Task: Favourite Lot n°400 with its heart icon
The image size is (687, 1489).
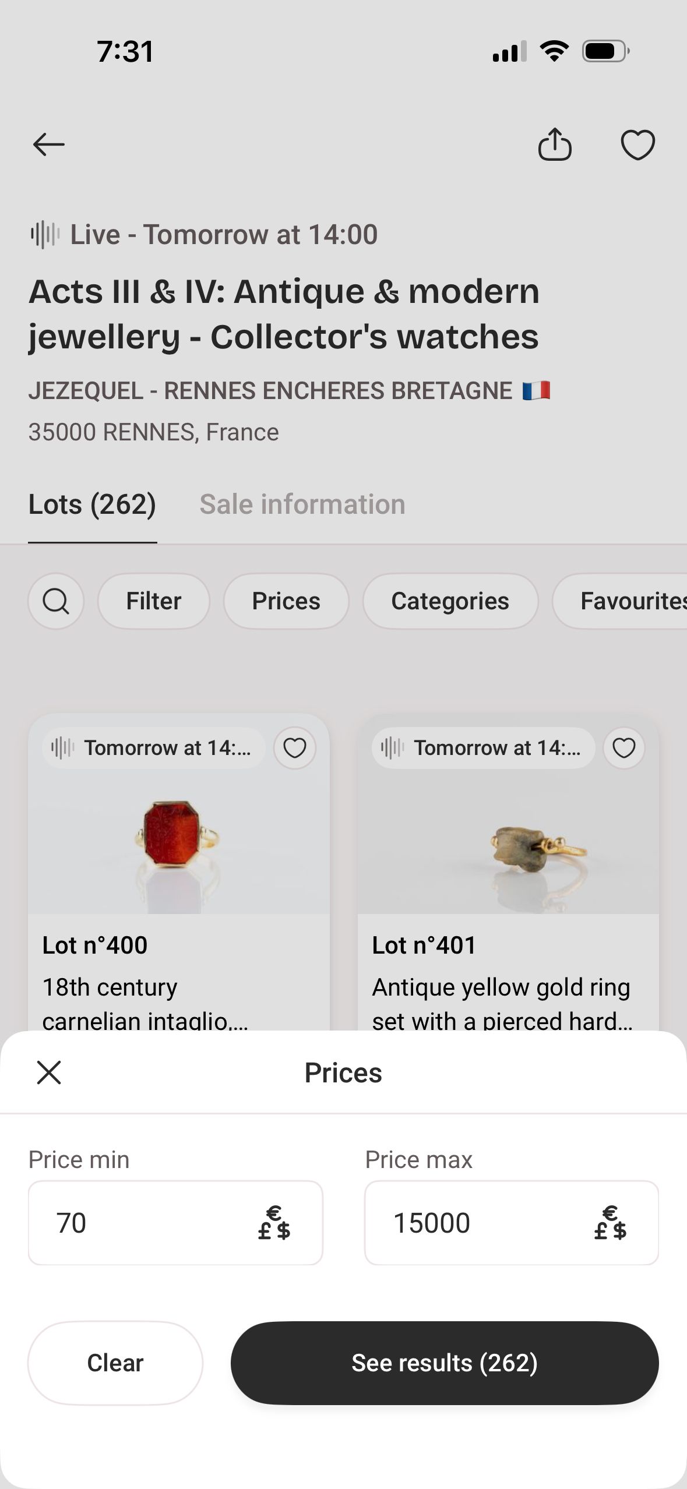Action: click(295, 747)
